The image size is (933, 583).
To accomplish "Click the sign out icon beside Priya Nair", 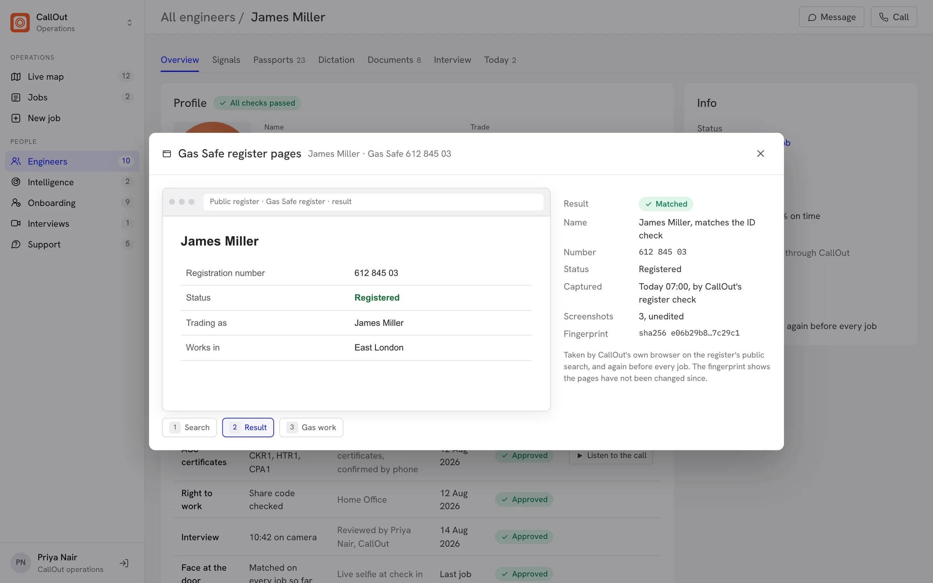I will point(124,563).
